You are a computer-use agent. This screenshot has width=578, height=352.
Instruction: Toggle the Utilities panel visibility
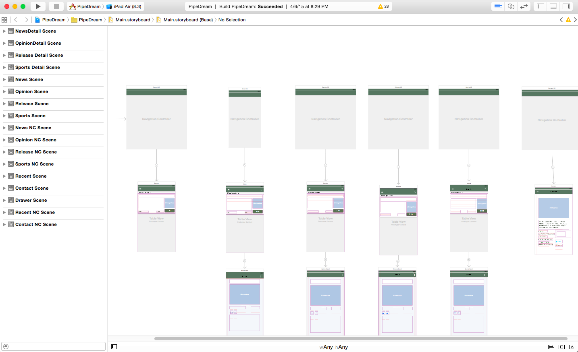tap(566, 6)
